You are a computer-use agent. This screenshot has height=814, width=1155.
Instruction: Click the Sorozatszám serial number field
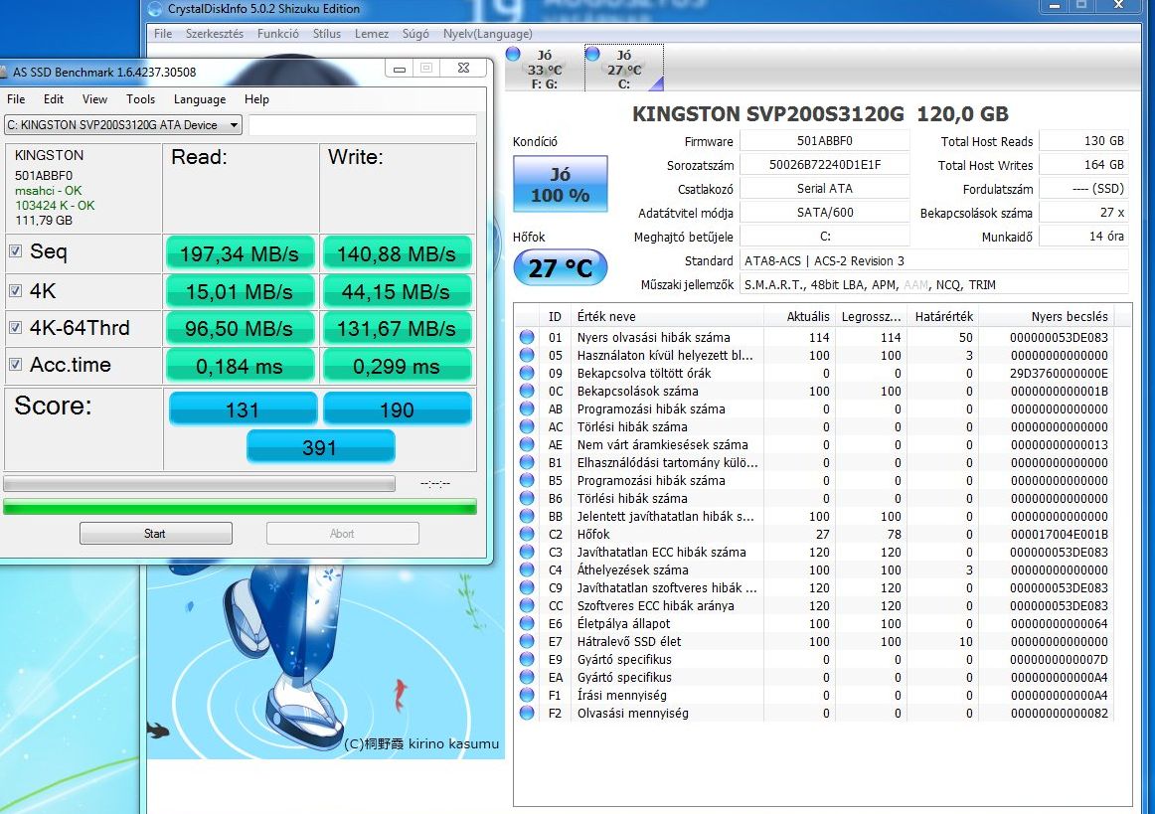824,165
